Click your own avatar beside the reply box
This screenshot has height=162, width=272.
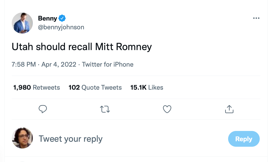[x=22, y=138]
